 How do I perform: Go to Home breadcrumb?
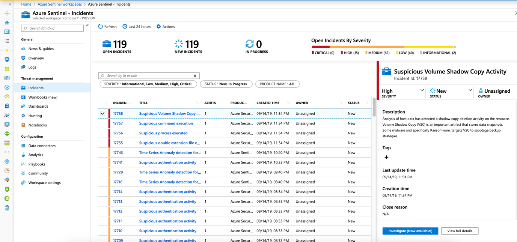[26, 4]
